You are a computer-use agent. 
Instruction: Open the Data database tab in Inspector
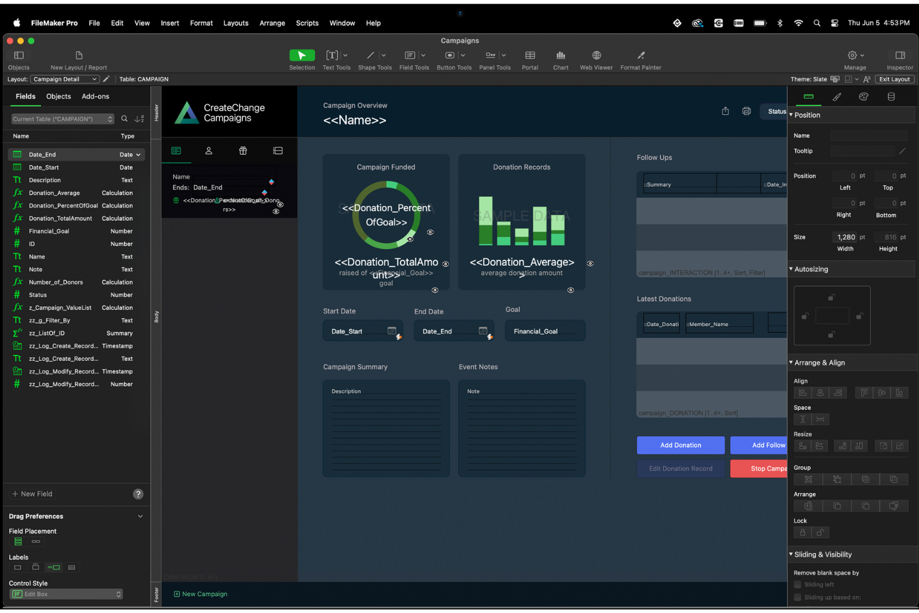pos(890,96)
